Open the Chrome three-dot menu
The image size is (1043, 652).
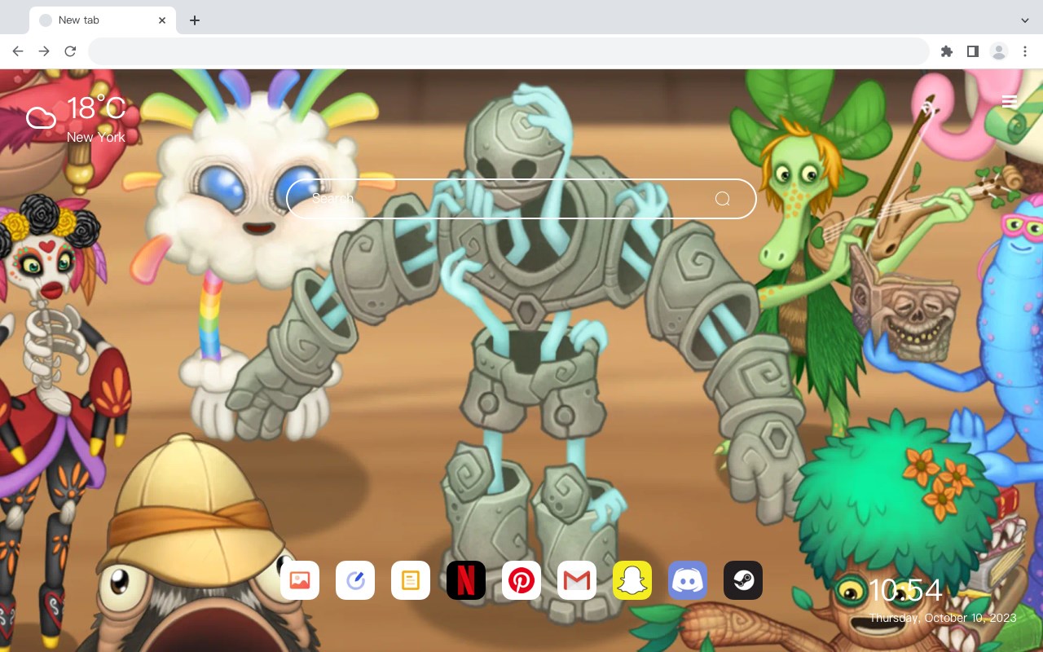1024,51
